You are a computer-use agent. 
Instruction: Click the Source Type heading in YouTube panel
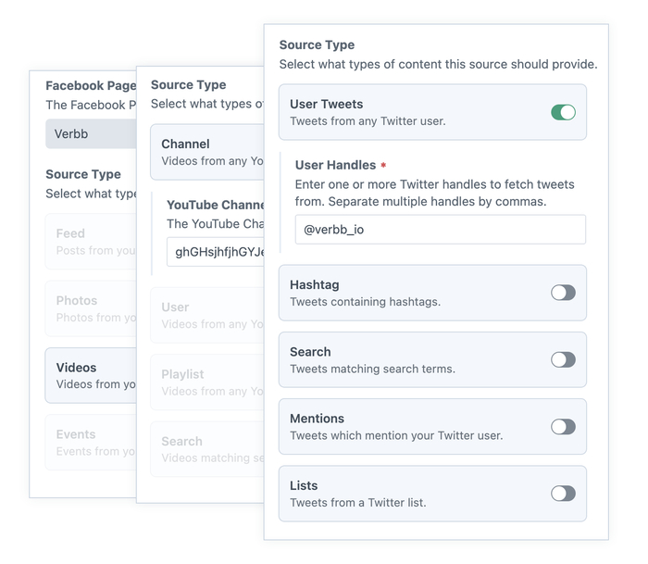[189, 85]
